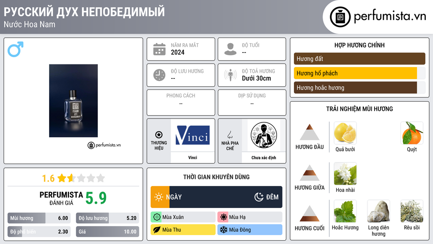This screenshot has width=433, height=244.
Task: Click the perfumista.vn watermark under the photo
Action: tap(104, 145)
